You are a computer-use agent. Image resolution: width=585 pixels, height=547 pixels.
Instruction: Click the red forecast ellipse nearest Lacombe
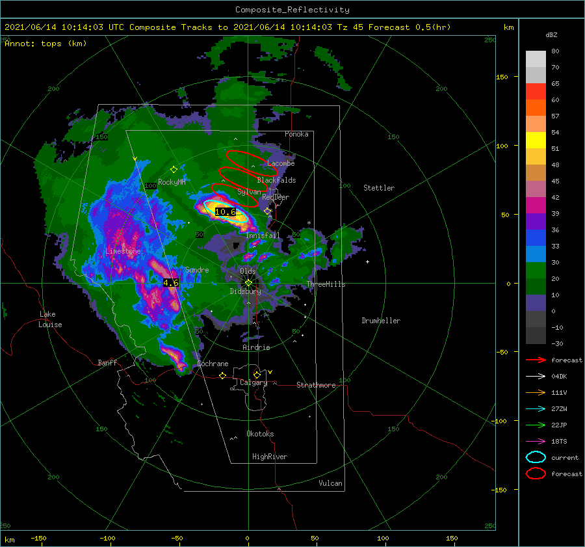pyautogui.click(x=252, y=163)
